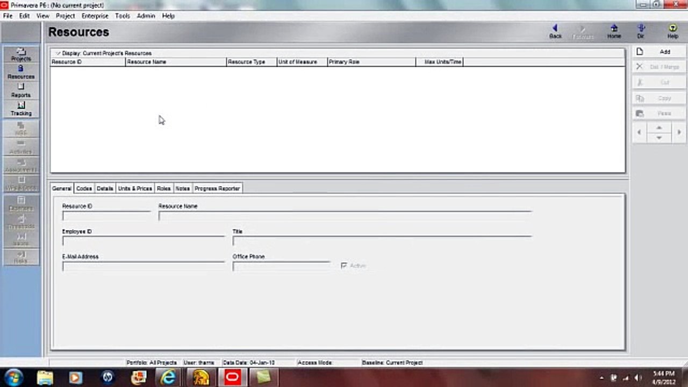
Task: Switch to the Codes tab
Action: coord(84,188)
